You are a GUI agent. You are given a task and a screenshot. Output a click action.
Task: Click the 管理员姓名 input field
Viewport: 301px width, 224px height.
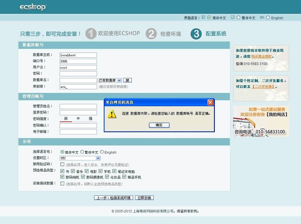[78, 107]
